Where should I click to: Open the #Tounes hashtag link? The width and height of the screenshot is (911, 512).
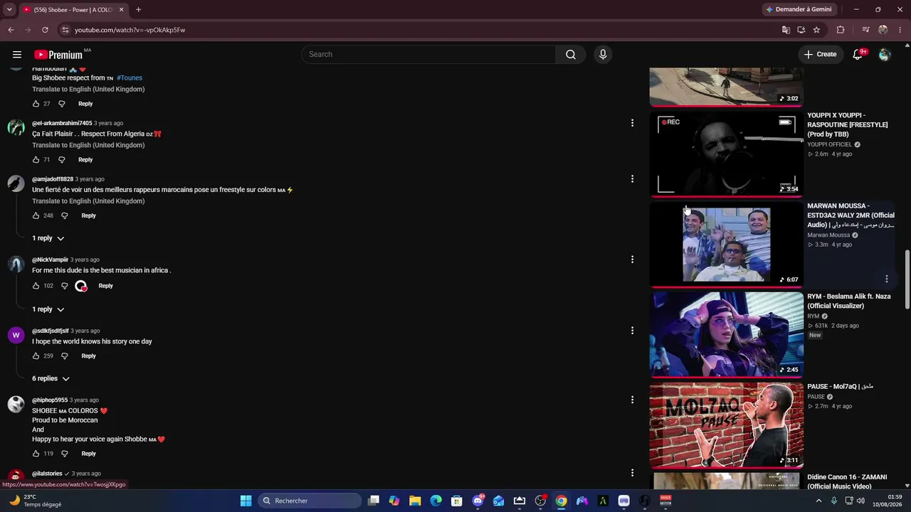130,78
